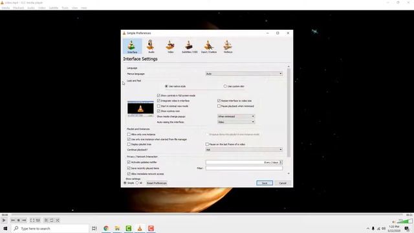
Task: Click the Stop playback button
Action: pos(19,220)
